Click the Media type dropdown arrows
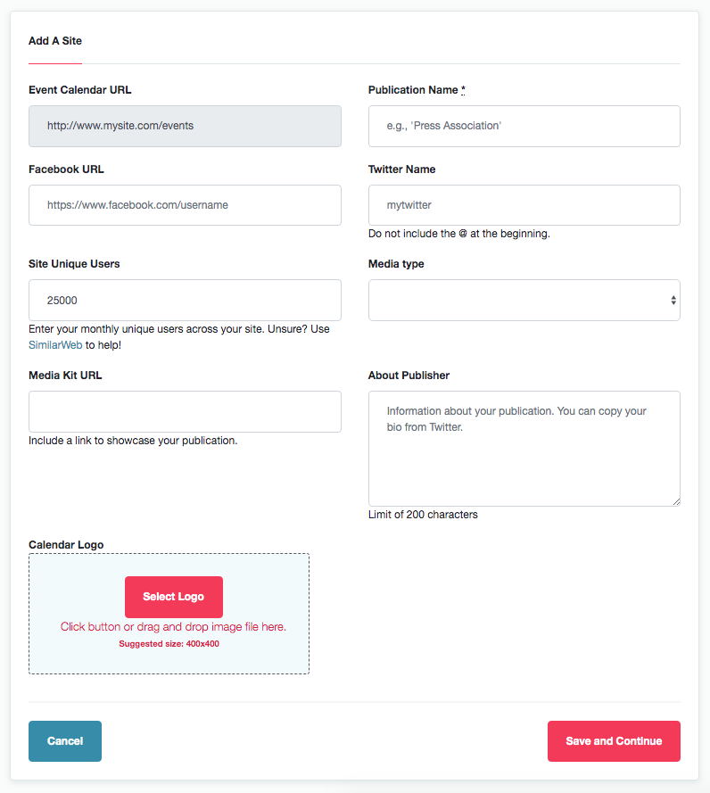Image resolution: width=710 pixels, height=793 pixels. 673,300
